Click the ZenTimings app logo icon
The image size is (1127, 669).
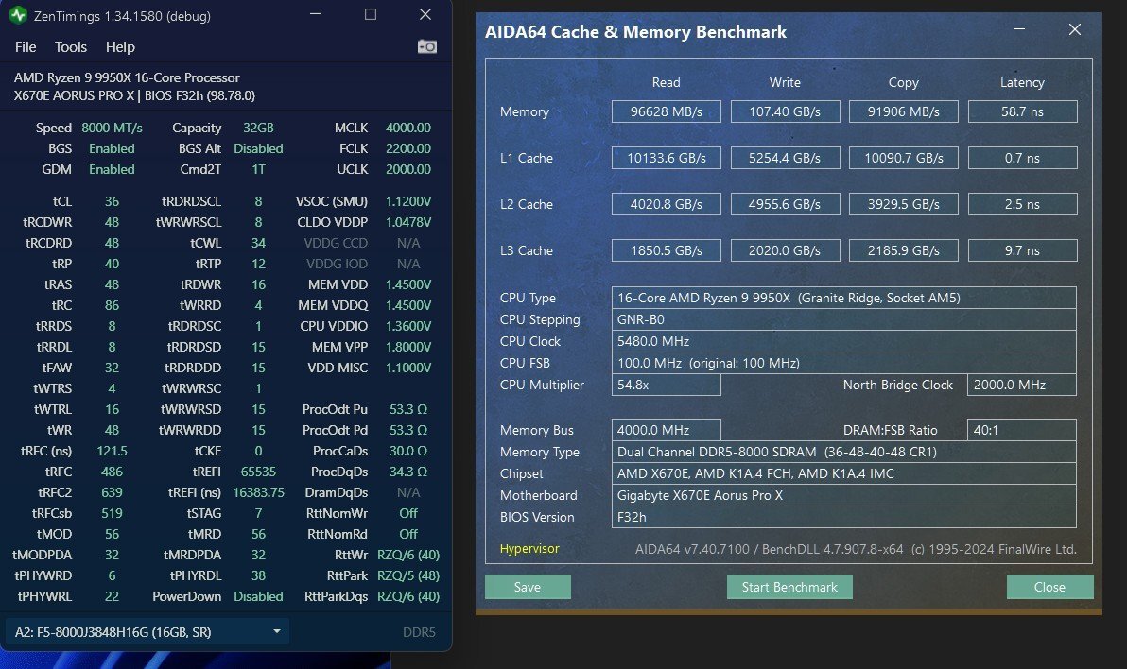[18, 15]
